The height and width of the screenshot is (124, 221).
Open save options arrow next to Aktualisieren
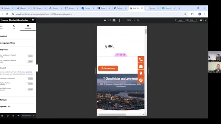coord(34,116)
